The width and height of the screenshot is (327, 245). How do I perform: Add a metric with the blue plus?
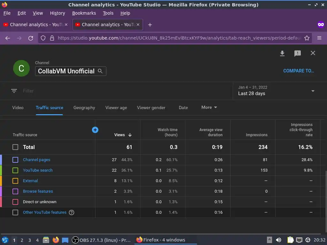(95, 130)
